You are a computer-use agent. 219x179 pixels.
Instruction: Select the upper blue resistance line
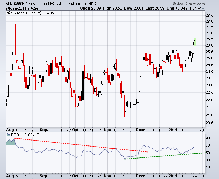[167, 50]
